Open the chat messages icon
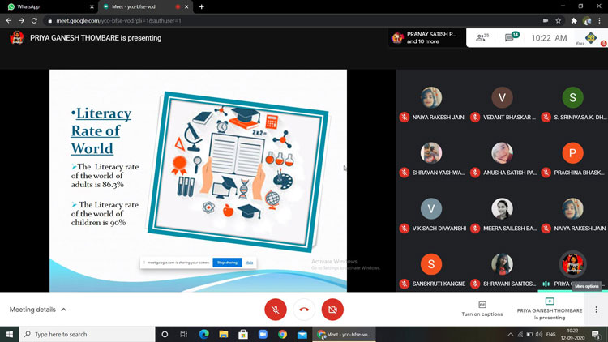 513,37
